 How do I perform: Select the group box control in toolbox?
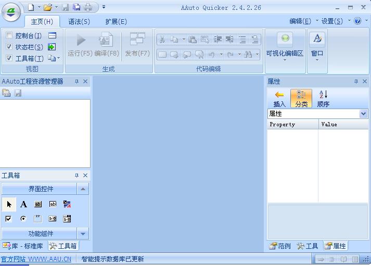click(x=38, y=219)
